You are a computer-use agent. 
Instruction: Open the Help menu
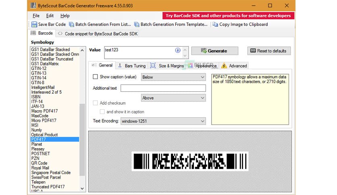click(65, 16)
